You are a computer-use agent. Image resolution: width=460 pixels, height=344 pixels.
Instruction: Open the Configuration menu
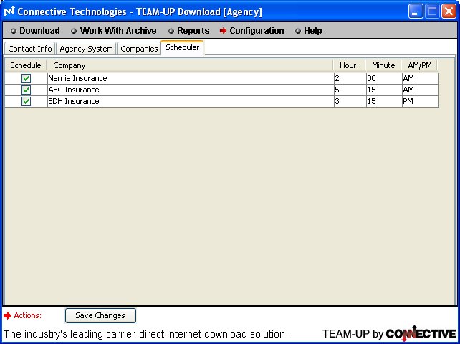point(256,31)
